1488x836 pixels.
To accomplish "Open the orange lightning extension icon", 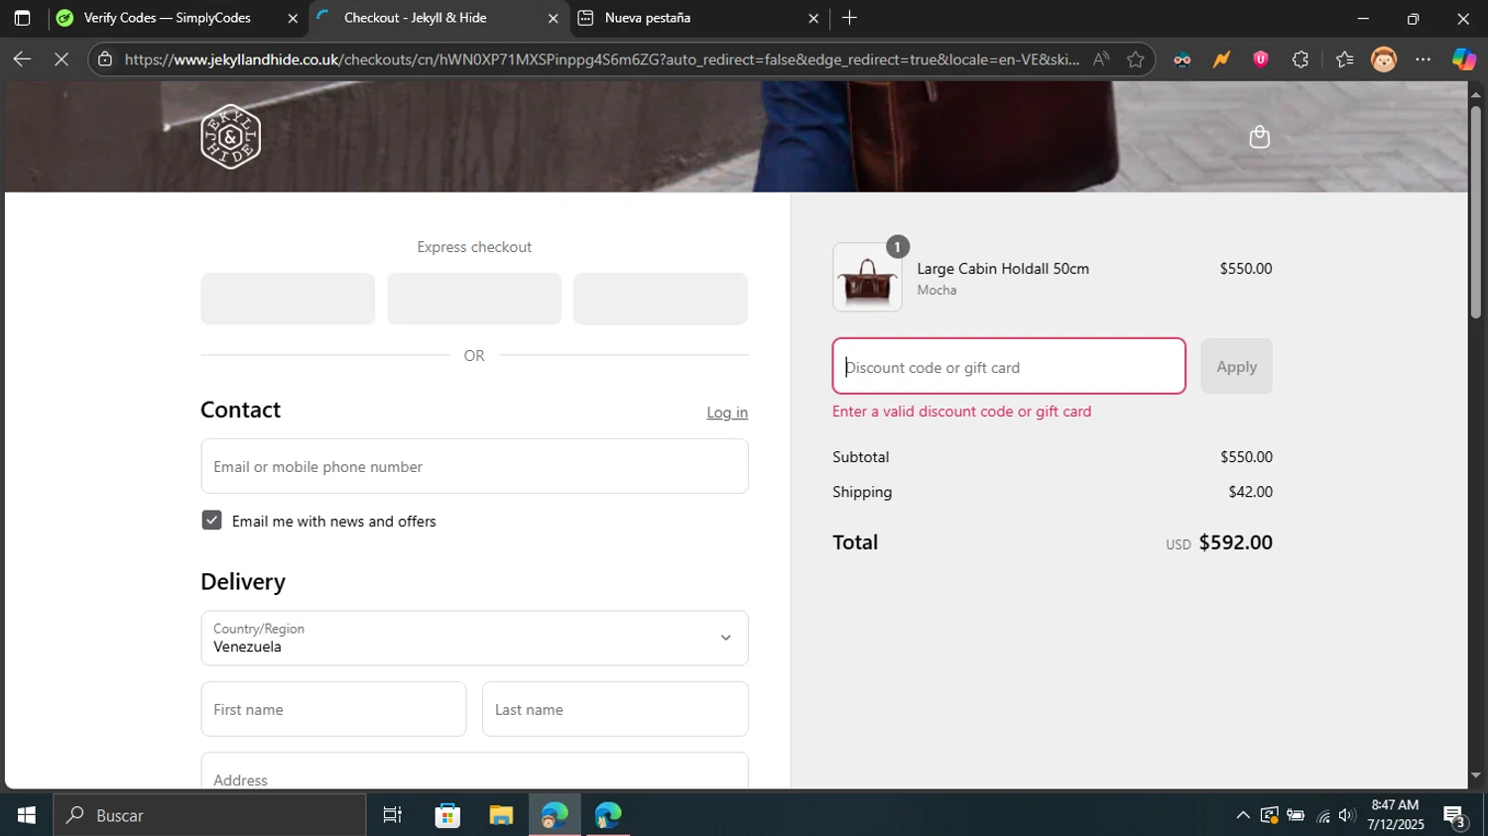I will 1221,60.
